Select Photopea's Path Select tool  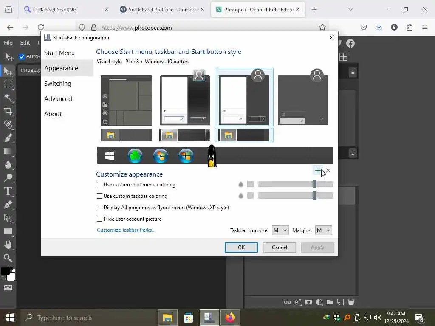[8, 218]
